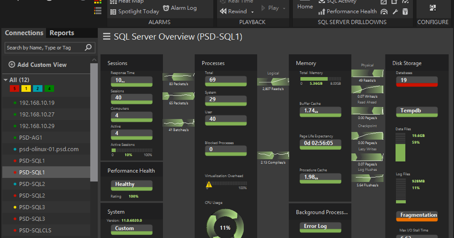Image resolution: width=454 pixels, height=238 pixels.
Task: Click the Virtualization Overhead warning icon
Action: point(209,184)
